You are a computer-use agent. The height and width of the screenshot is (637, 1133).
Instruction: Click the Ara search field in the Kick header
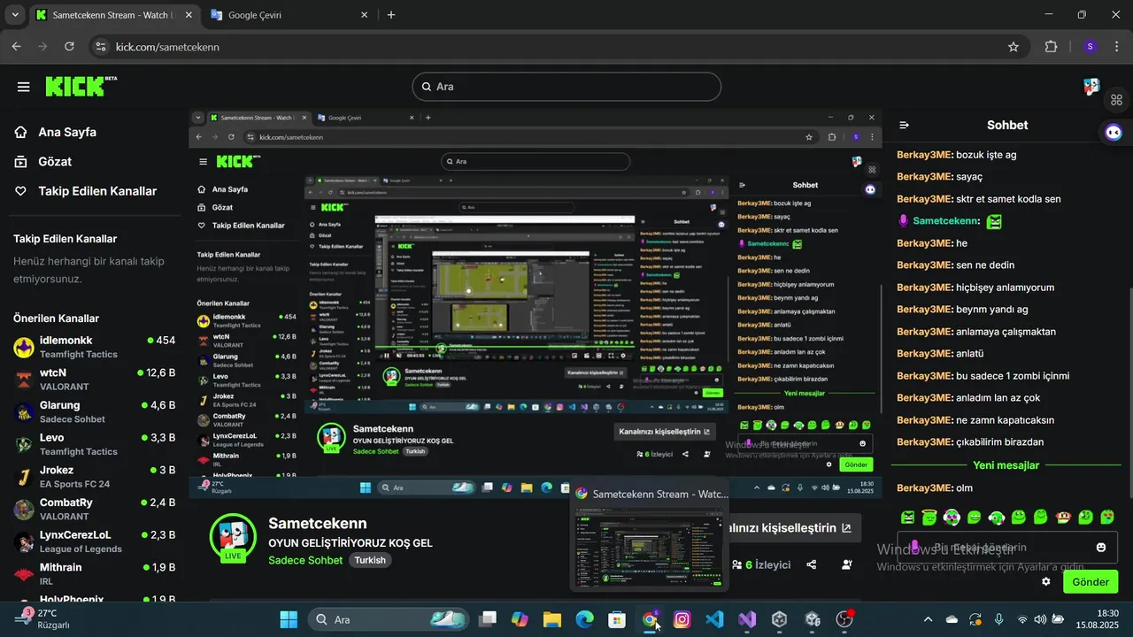click(x=566, y=87)
